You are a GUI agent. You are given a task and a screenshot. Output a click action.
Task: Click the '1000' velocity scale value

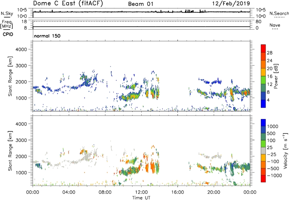[273, 126]
